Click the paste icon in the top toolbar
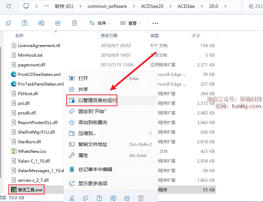Viewport: 263px width, 202px height. 25,23
